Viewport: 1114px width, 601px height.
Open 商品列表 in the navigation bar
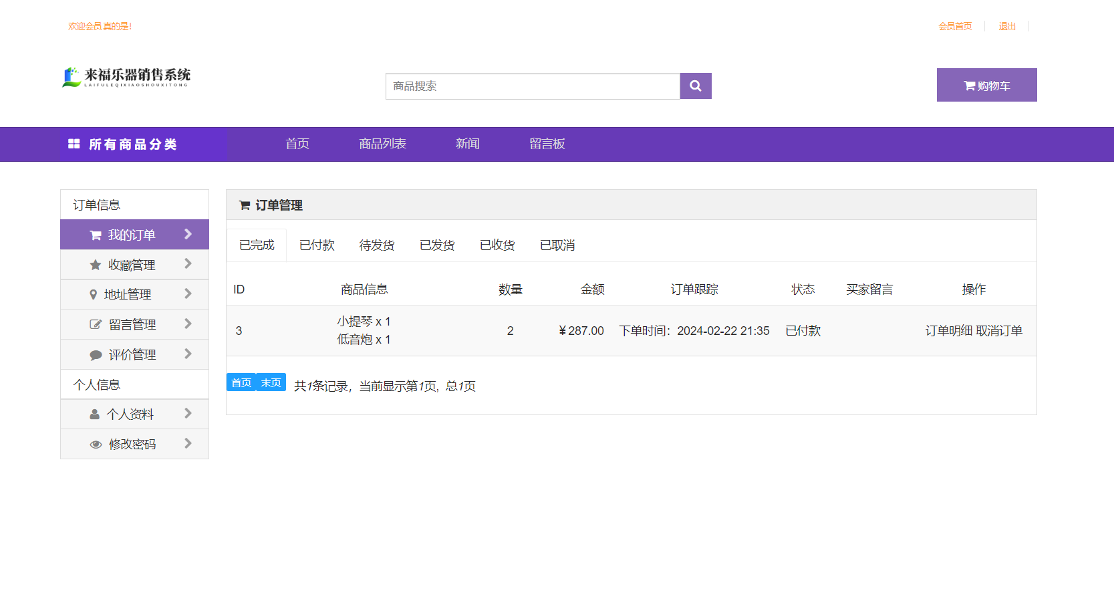click(x=382, y=144)
